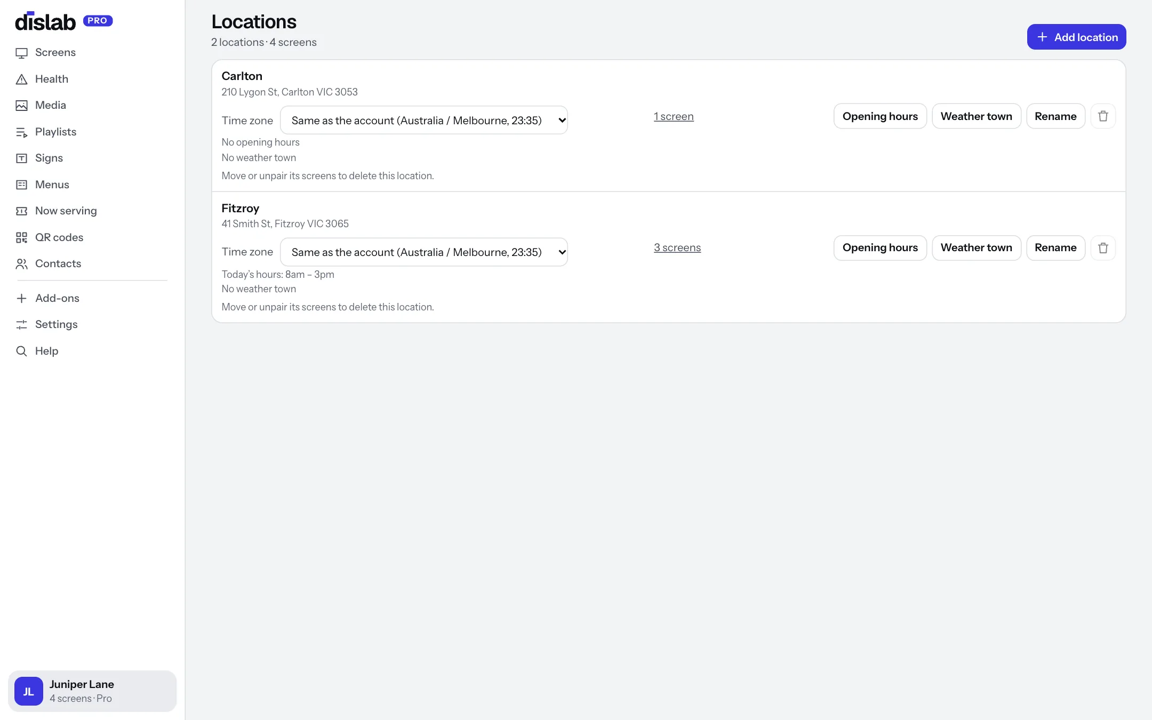Go to Screens in the sidebar
The image size is (1152, 720).
tap(55, 52)
